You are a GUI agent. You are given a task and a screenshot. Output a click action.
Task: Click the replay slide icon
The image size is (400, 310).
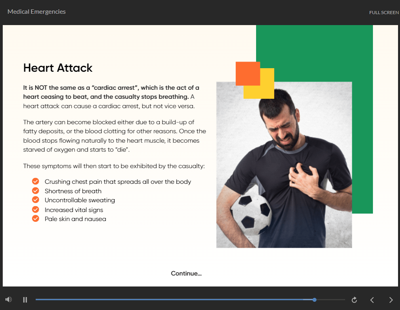[354, 300]
